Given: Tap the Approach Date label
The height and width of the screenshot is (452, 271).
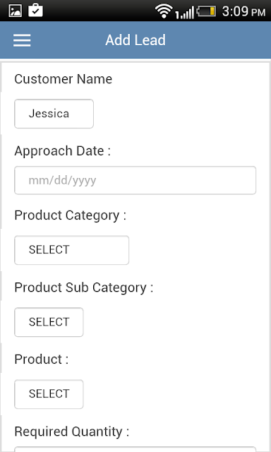Looking at the screenshot, I should (x=63, y=151).
